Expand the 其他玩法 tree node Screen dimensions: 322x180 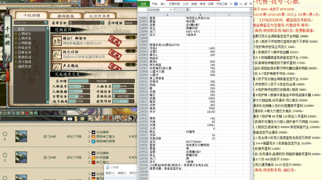click(x=16, y=57)
